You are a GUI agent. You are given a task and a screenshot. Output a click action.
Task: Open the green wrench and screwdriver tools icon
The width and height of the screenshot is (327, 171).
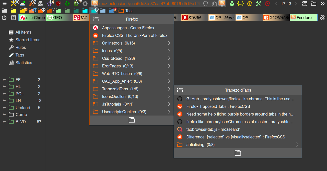tap(259, 4)
